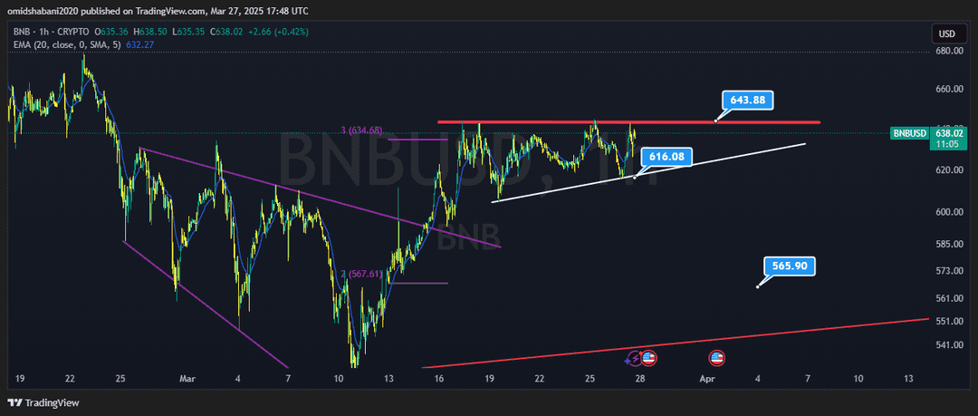Click the EMA indicator legend
Viewport: 978px width, 416px height.
coord(69,44)
